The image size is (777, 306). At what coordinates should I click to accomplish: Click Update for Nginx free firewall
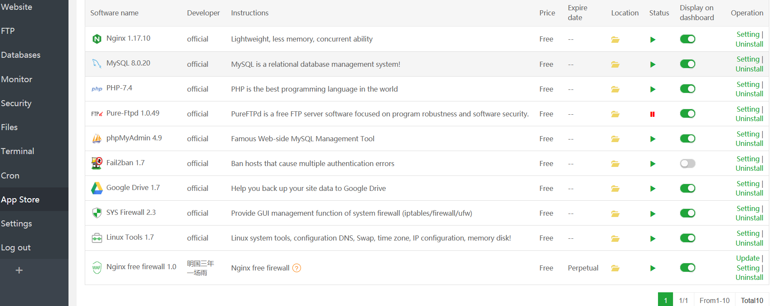point(747,258)
